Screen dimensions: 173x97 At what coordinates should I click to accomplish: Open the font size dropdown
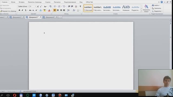(35, 6)
